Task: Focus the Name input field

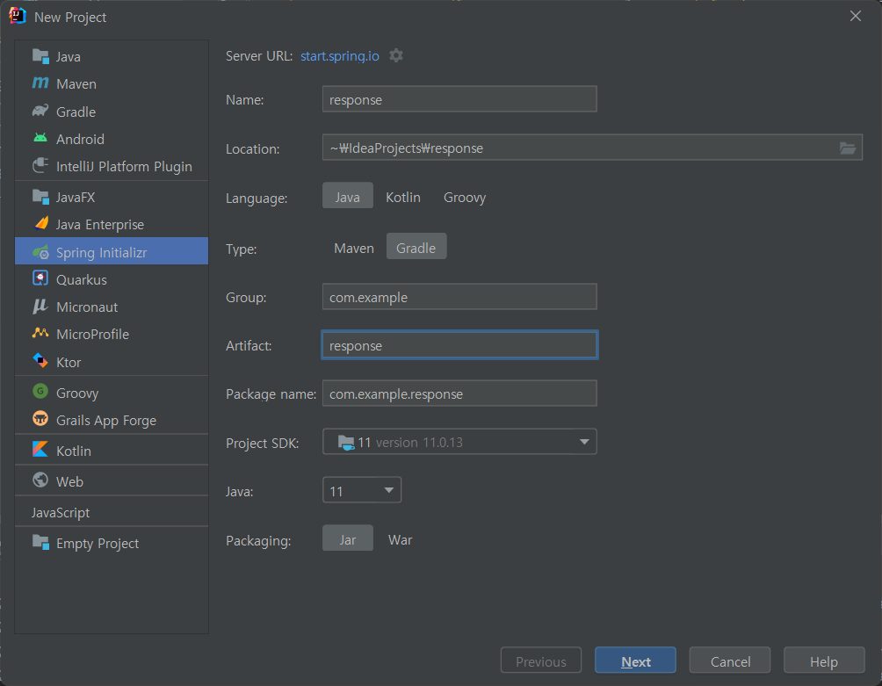Action: click(459, 99)
